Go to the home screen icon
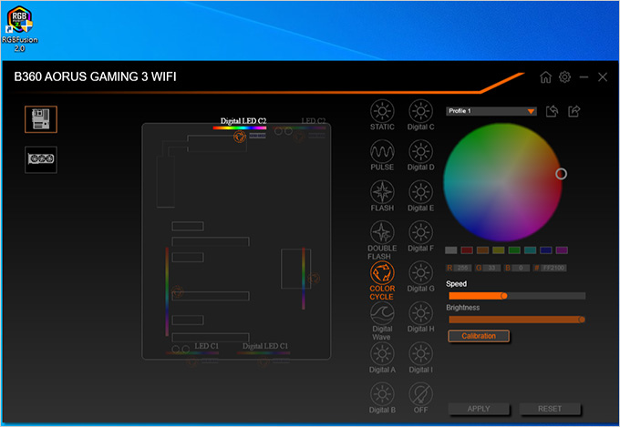Screen dimensions: 620x427 point(545,77)
